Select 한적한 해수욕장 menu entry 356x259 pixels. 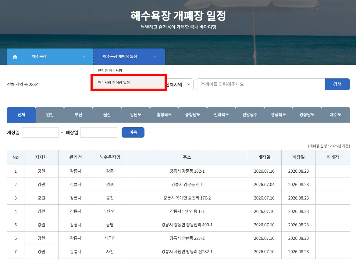pos(129,71)
